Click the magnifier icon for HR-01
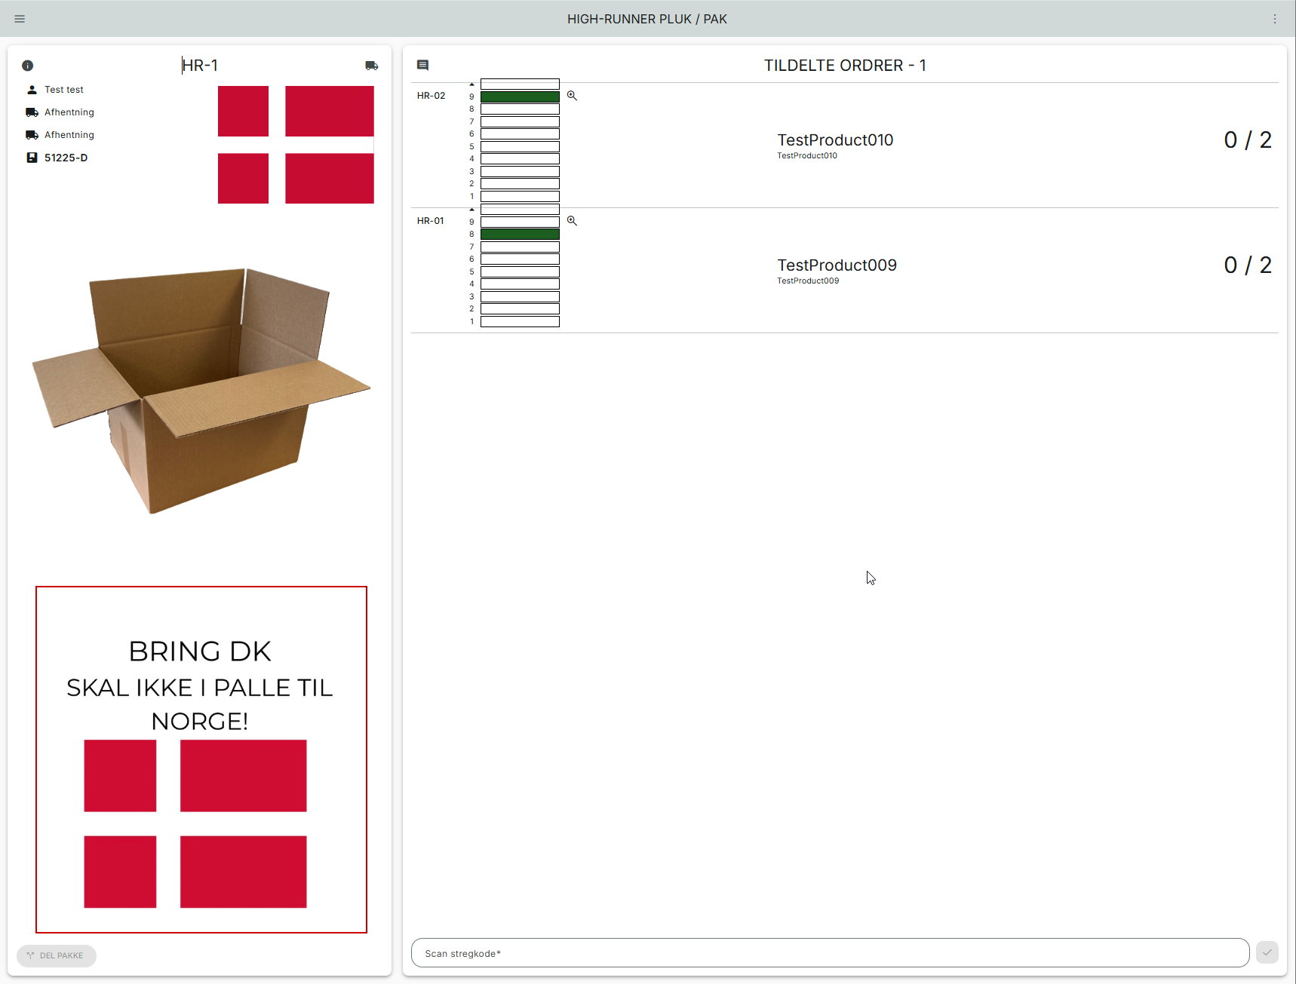 [572, 221]
